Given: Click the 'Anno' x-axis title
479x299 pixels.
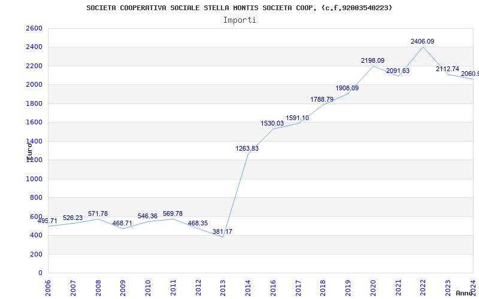Looking at the screenshot, I should [x=464, y=293].
